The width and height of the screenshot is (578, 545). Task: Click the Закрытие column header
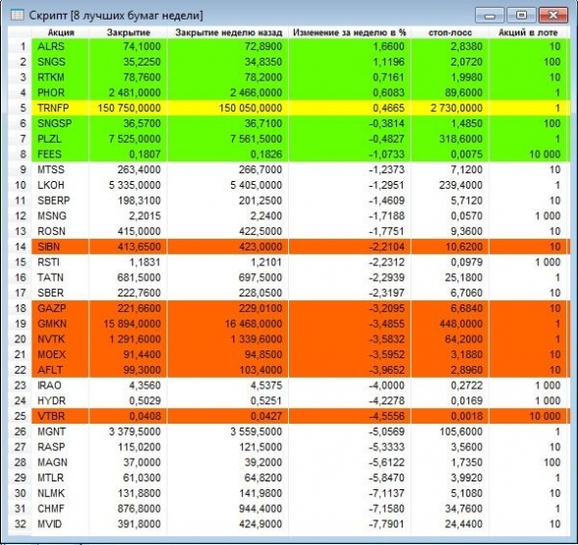point(128,32)
